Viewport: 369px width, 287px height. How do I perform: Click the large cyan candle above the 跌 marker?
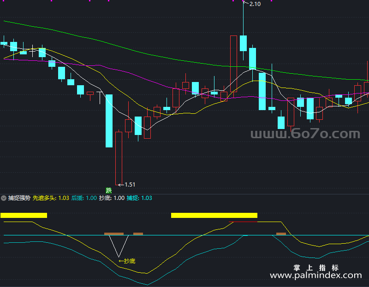coord(109,121)
